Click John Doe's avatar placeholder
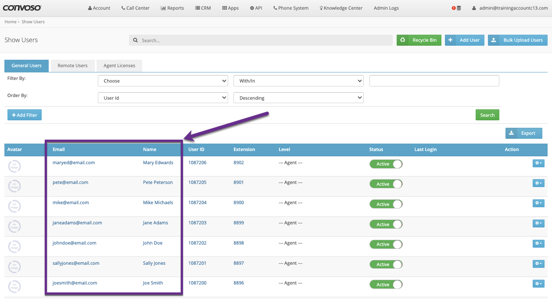This screenshot has width=552, height=299. coord(14,246)
